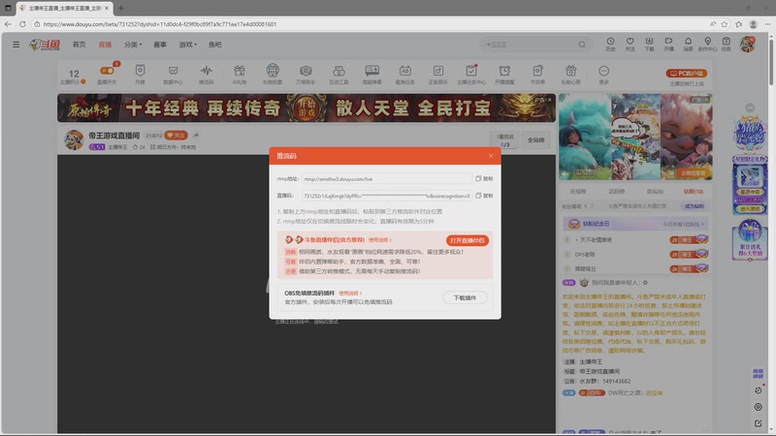Expand 更多 toolbar options
This screenshot has width=776, height=436.
(x=603, y=75)
